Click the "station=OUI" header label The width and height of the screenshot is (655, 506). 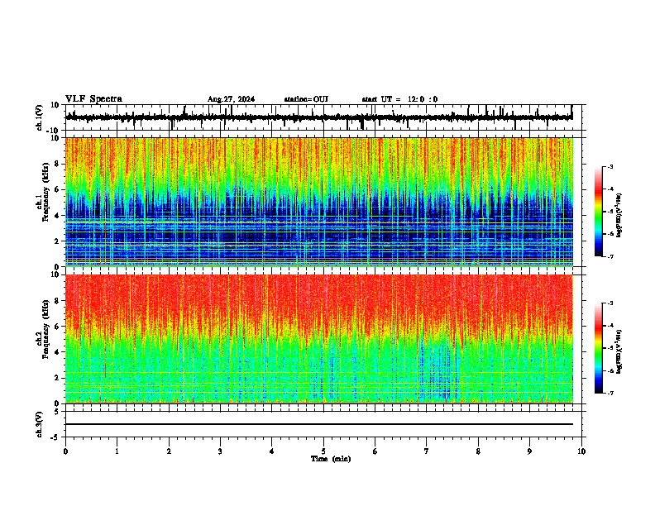coord(306,99)
